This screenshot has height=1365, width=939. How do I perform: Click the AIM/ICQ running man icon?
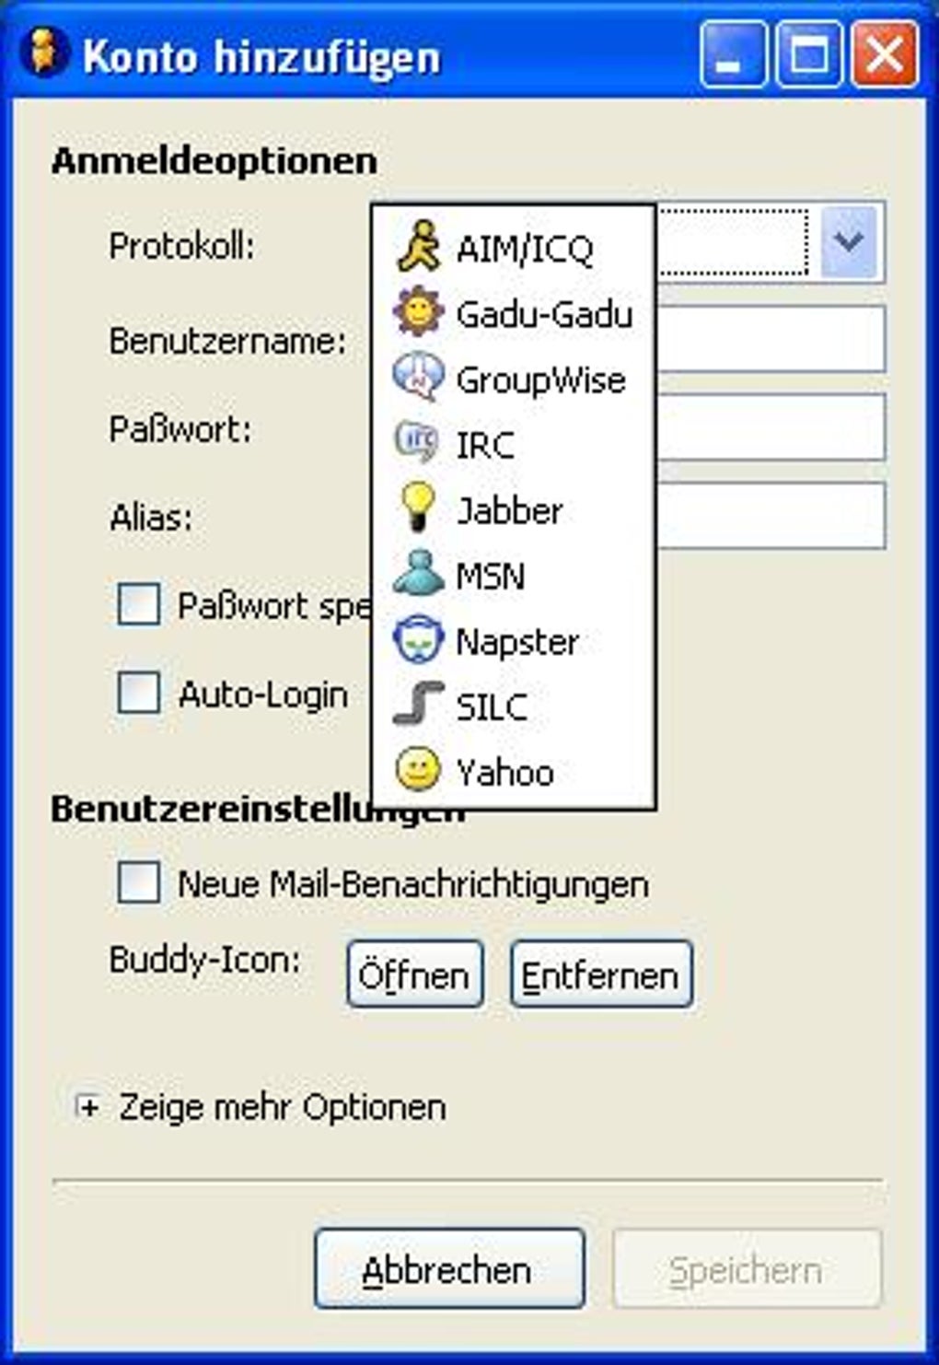[419, 247]
